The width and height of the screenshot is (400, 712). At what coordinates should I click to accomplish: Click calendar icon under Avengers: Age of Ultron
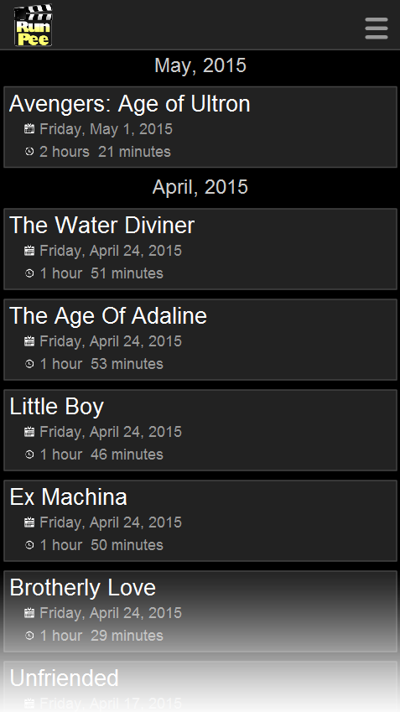[x=29, y=129]
